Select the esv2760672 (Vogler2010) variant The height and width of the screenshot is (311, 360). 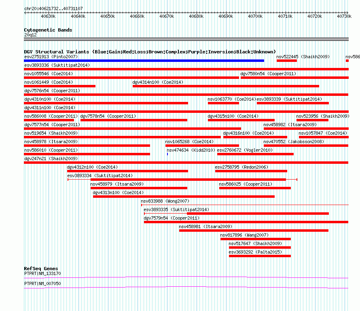pos(255,154)
